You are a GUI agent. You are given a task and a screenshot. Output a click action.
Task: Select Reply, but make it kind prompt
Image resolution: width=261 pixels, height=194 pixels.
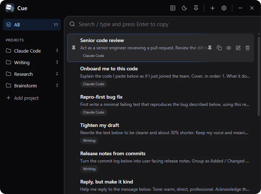coord(160,185)
